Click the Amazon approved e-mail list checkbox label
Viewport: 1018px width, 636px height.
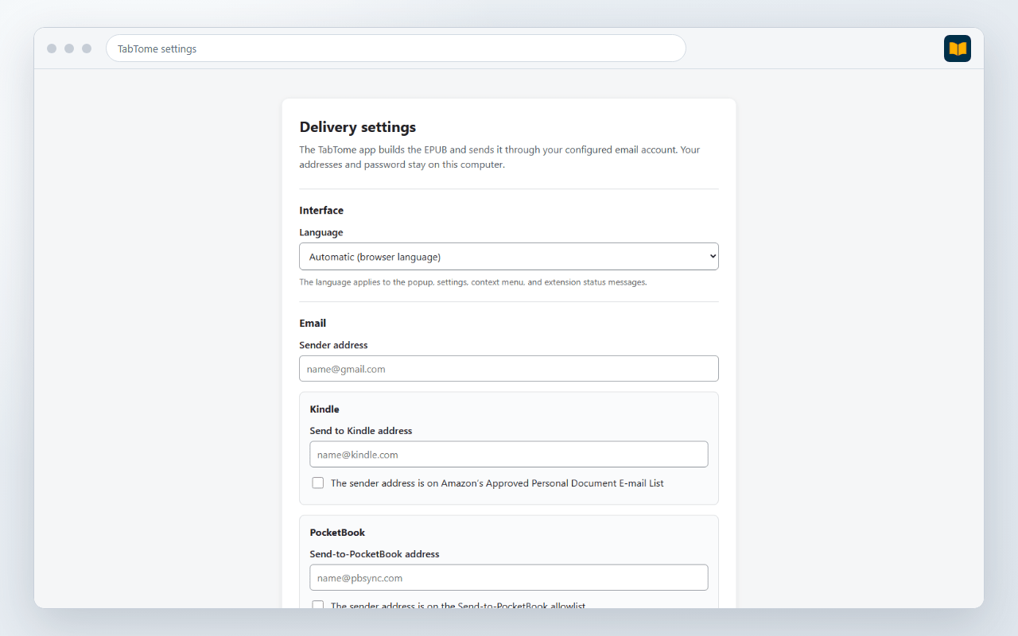tap(497, 483)
